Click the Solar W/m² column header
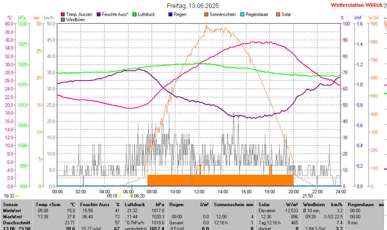Screen dimensions: 387x230 point(279,205)
